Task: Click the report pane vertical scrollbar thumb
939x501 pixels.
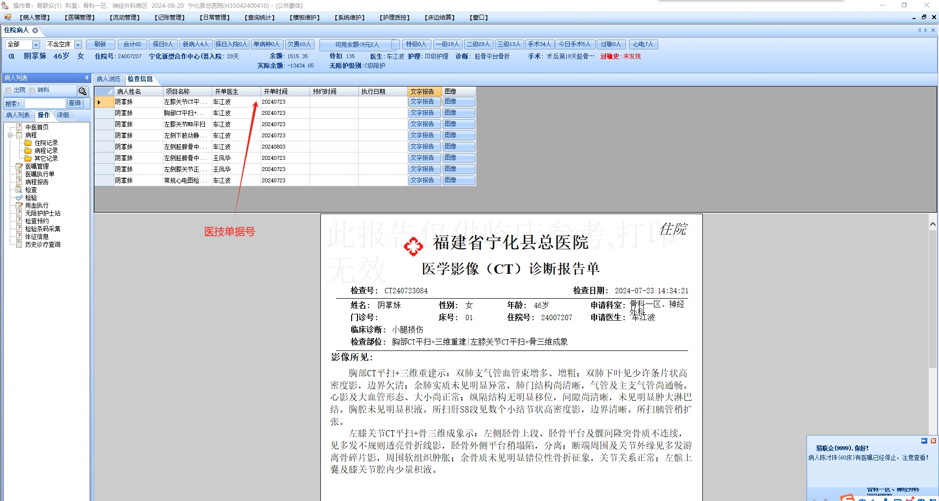Action: coord(933,299)
